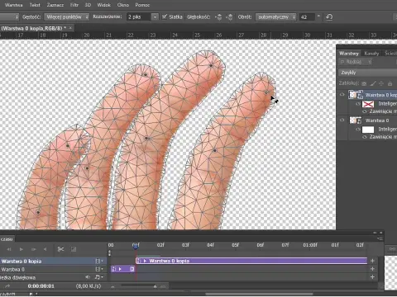Click the pin depth forward icon

pos(219,17)
